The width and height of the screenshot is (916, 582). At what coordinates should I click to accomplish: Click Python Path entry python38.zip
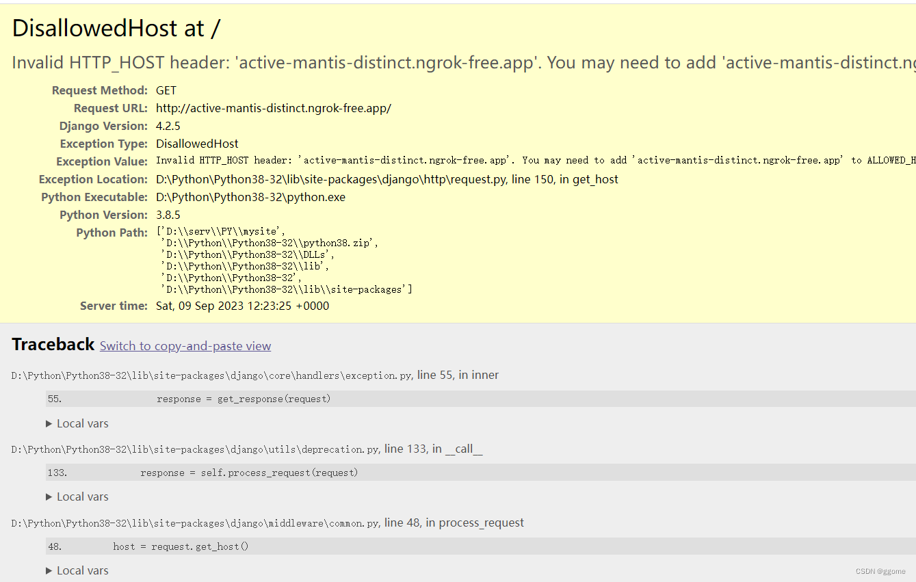coord(270,243)
